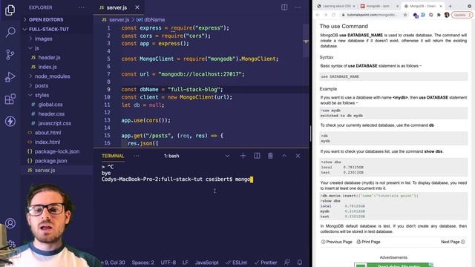Open the Accounts icon in activity bar
The width and height of the screenshot is (475, 267).
10,223
